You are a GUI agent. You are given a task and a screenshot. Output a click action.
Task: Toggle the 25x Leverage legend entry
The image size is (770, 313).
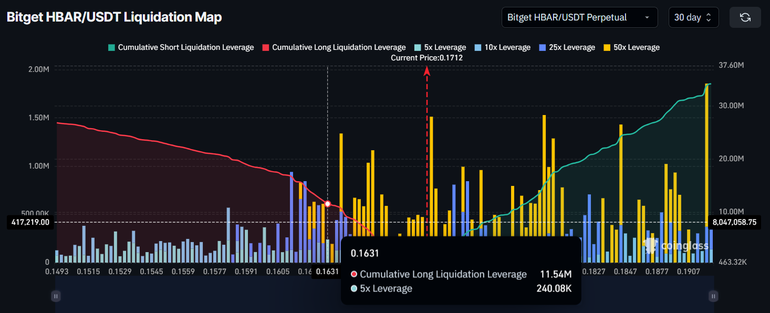pos(567,47)
